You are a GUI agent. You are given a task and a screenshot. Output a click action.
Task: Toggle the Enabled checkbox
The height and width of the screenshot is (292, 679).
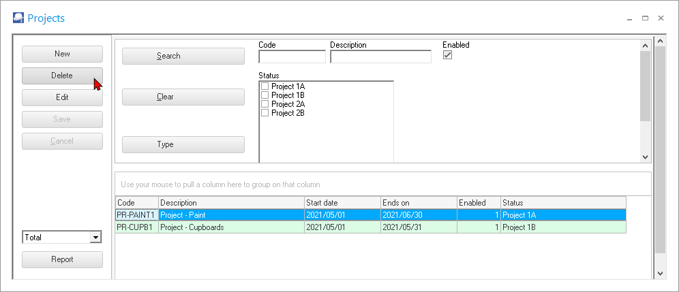448,56
